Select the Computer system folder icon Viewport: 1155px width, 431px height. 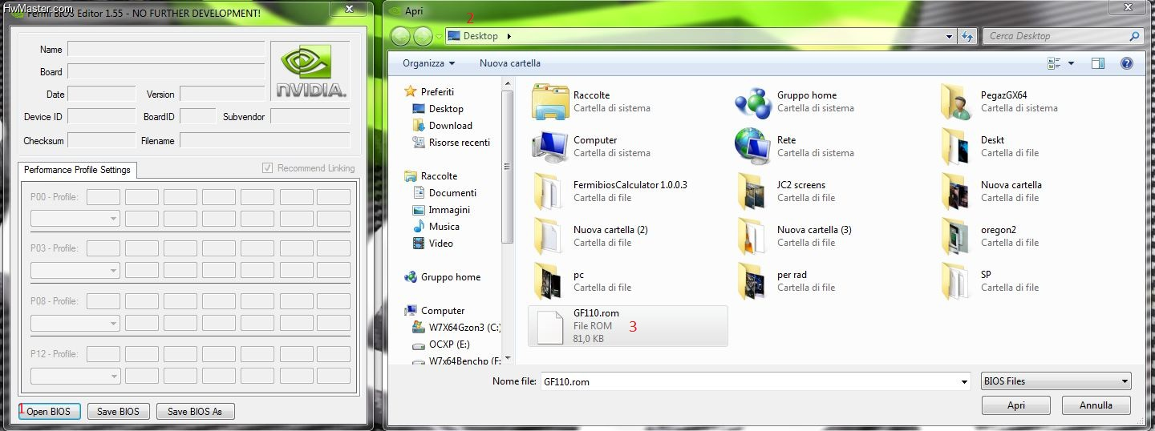click(x=549, y=146)
